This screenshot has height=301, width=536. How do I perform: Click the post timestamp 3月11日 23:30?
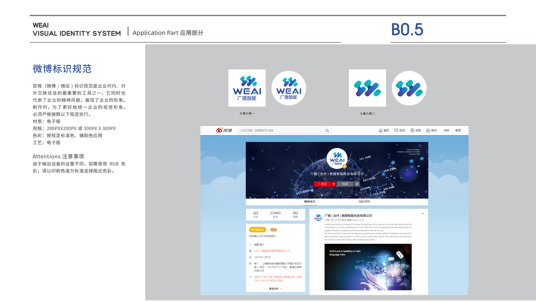click(x=333, y=220)
